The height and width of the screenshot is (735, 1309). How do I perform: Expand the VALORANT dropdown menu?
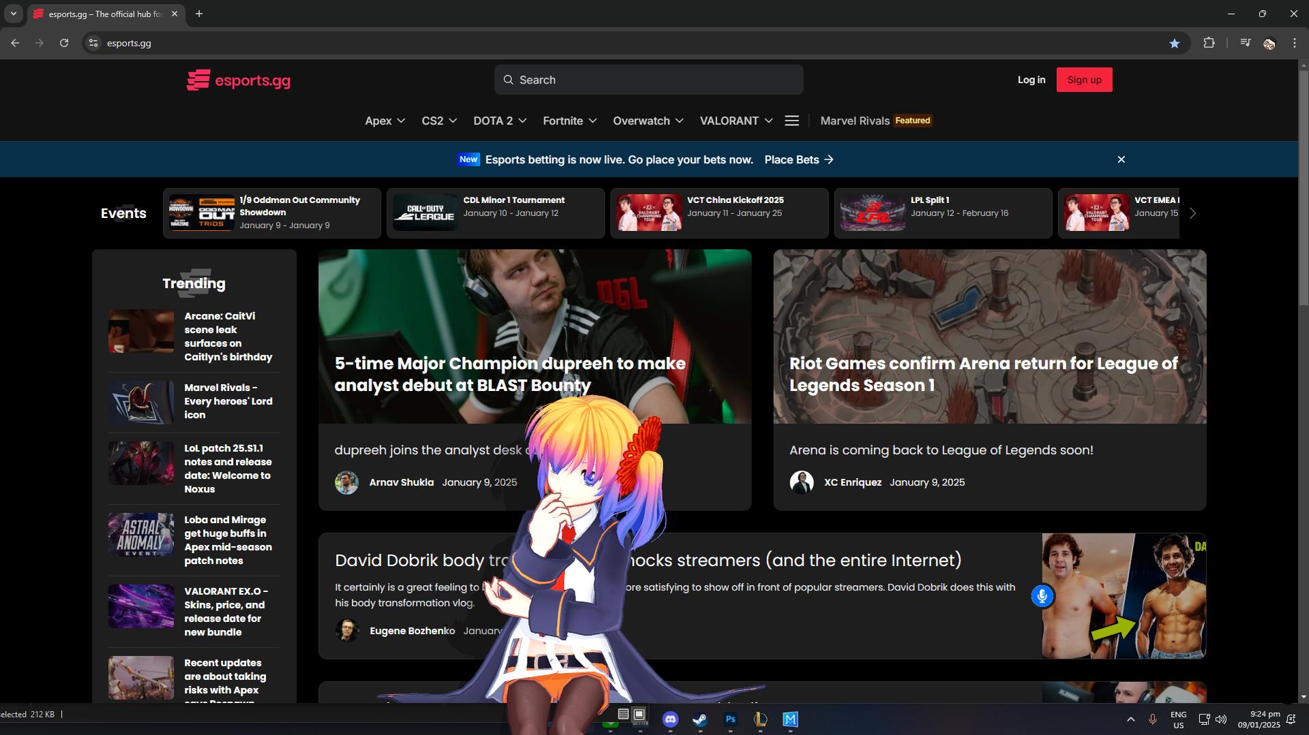tap(736, 121)
